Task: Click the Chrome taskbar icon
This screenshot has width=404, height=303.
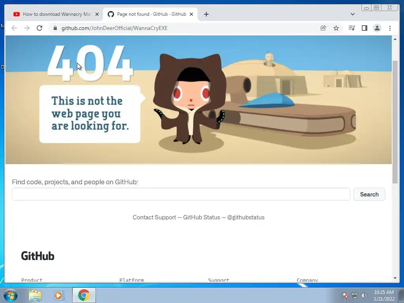Action: tap(84, 295)
